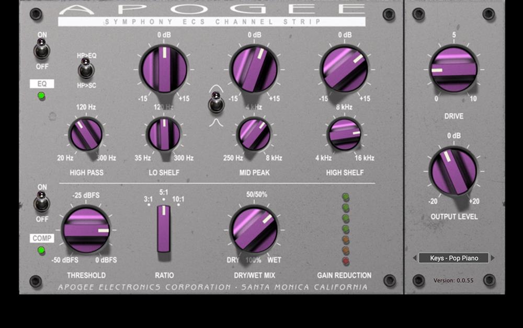This screenshot has width=523, height=328.
Task: Click the EQ label button
Action: pos(42,84)
